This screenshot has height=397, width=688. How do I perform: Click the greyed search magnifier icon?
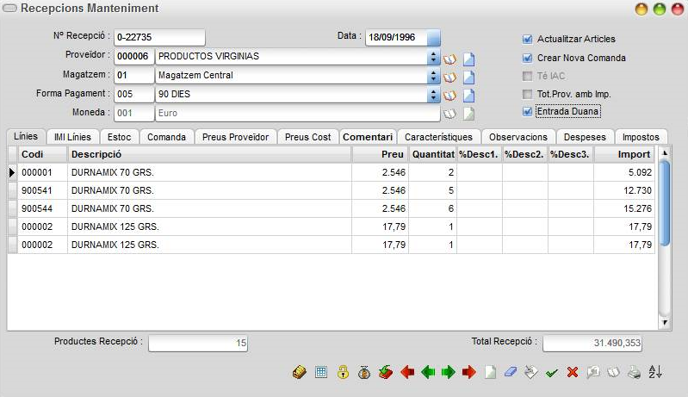592,372
